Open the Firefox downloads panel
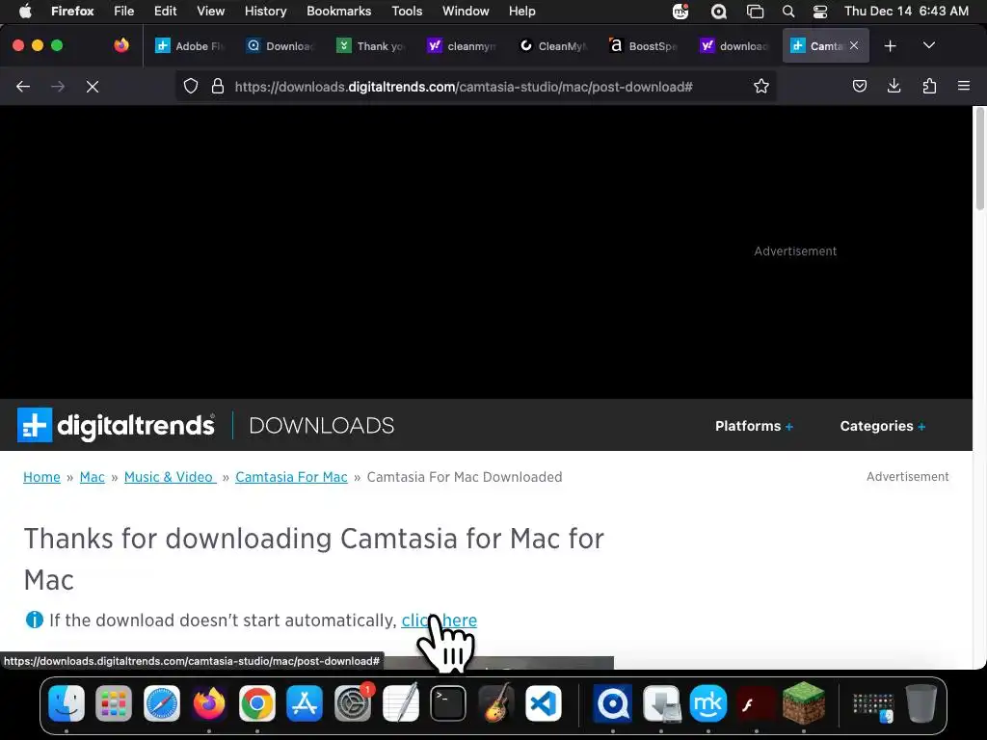The width and height of the screenshot is (987, 740). 894,86
